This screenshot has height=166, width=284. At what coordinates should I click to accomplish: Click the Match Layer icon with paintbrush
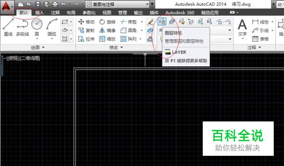click(x=182, y=22)
